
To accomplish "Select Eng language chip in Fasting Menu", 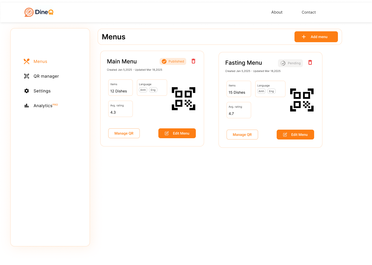I will click(272, 91).
